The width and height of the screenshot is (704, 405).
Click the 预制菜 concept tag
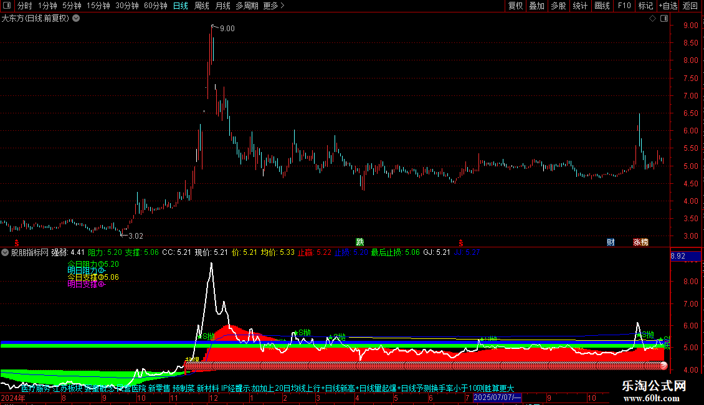click(184, 388)
